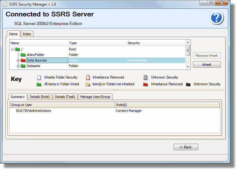Click the Remove Inherit button
This screenshot has height=170, width=237.
click(x=207, y=56)
